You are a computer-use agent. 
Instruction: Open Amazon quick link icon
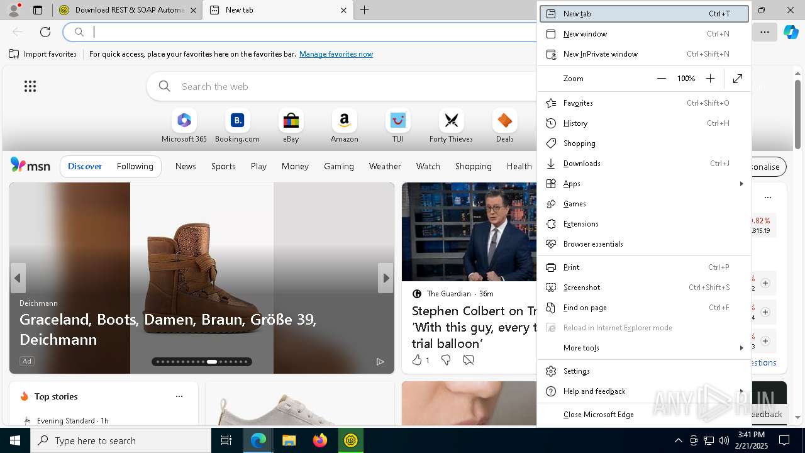[344, 120]
